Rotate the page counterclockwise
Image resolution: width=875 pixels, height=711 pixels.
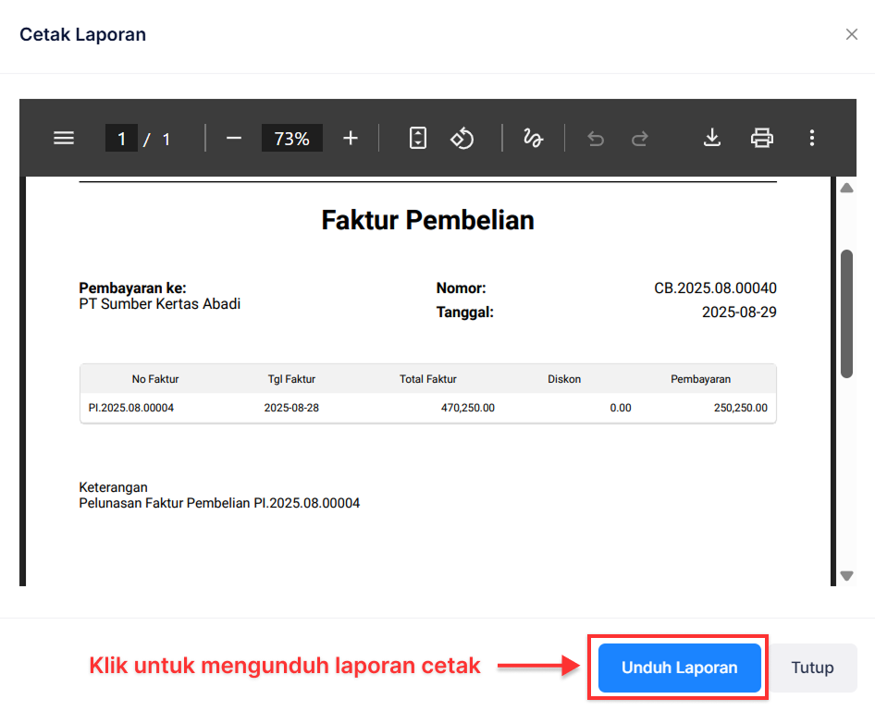[x=462, y=137]
